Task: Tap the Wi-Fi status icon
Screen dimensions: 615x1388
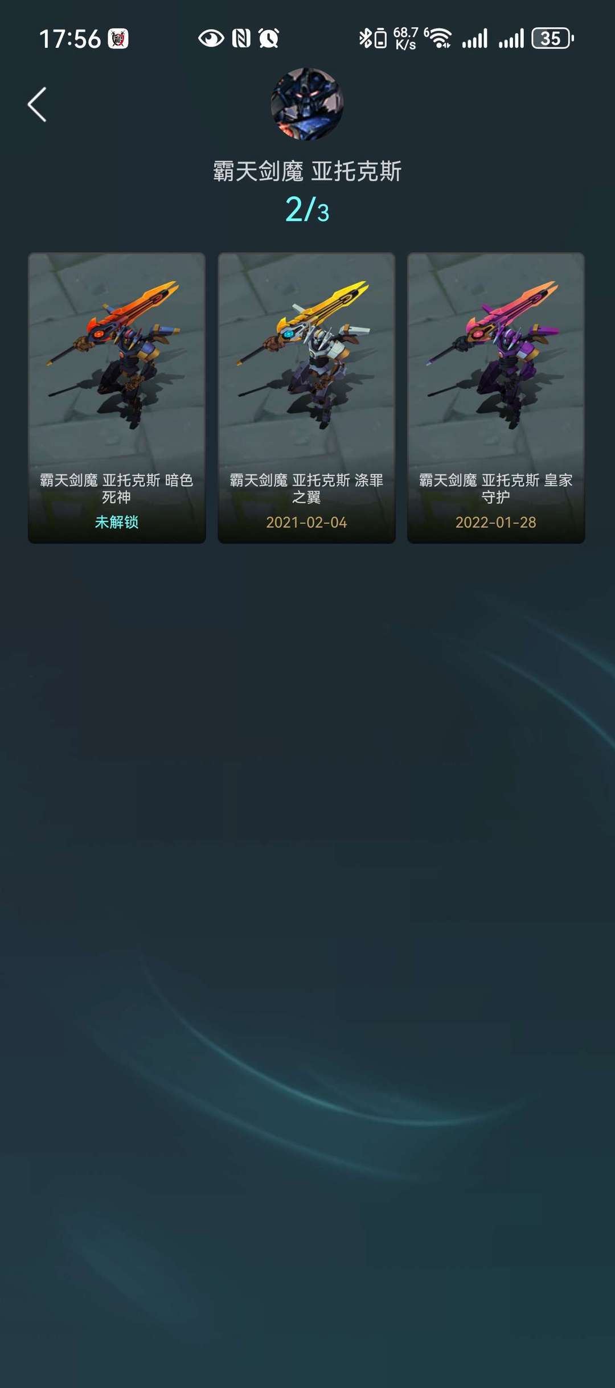Action: [x=438, y=38]
